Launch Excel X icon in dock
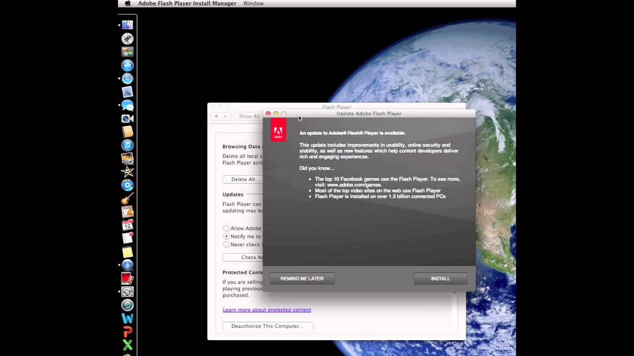 pos(127,345)
